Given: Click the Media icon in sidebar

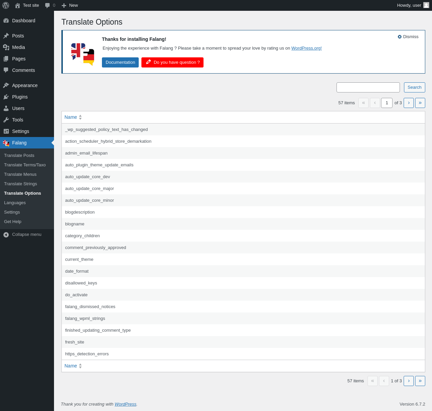Looking at the screenshot, I should [x=6, y=47].
